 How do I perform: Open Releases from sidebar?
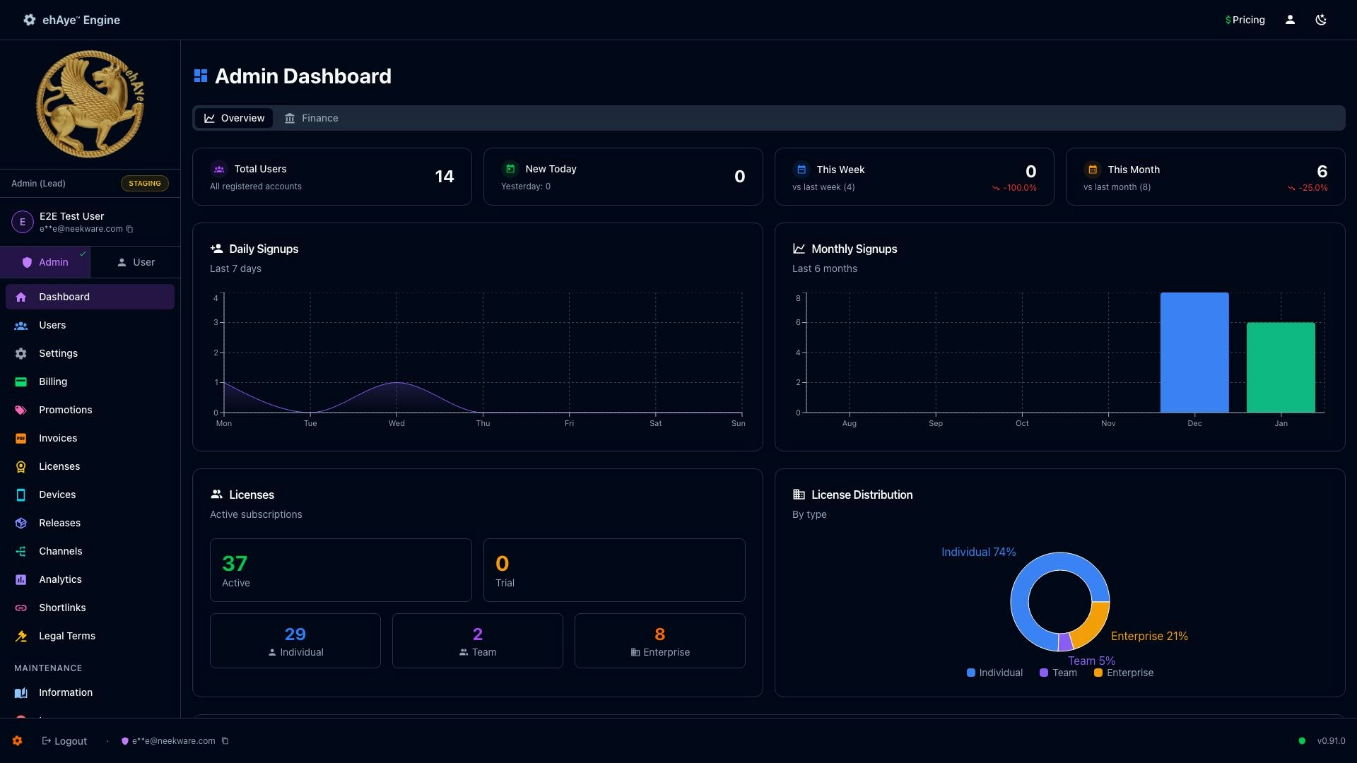click(59, 523)
